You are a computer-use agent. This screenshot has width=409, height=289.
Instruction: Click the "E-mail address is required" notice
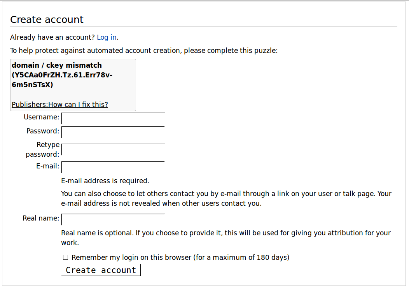(x=105, y=181)
